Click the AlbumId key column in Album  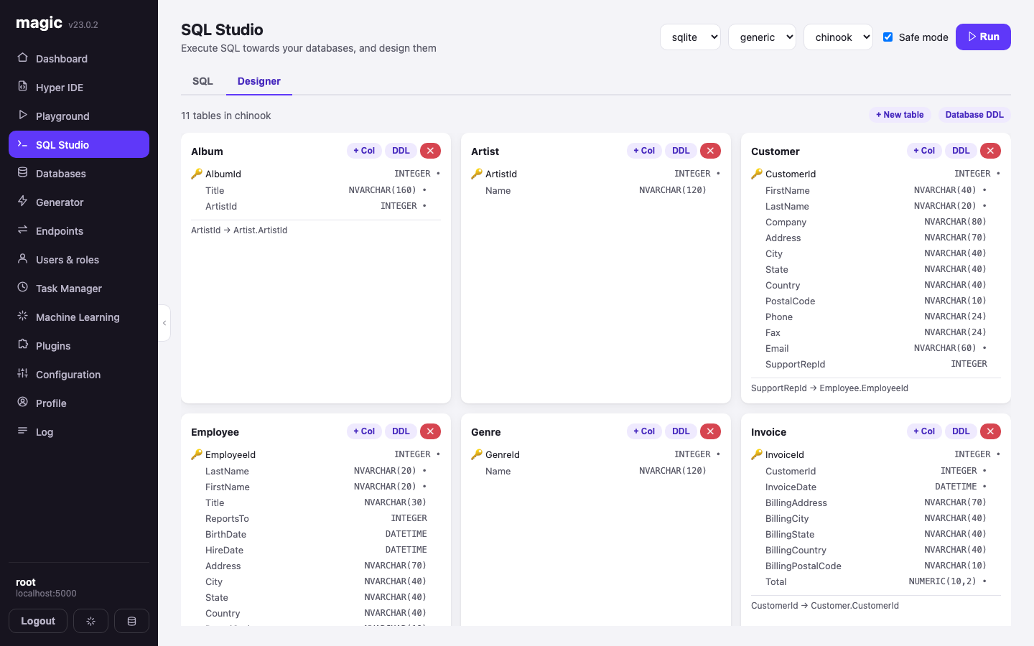click(316, 174)
